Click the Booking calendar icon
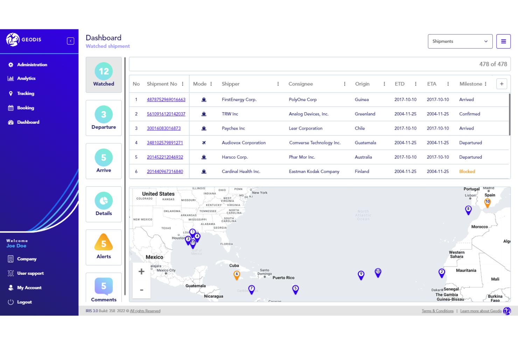This screenshot has width=518, height=345. coord(11,108)
